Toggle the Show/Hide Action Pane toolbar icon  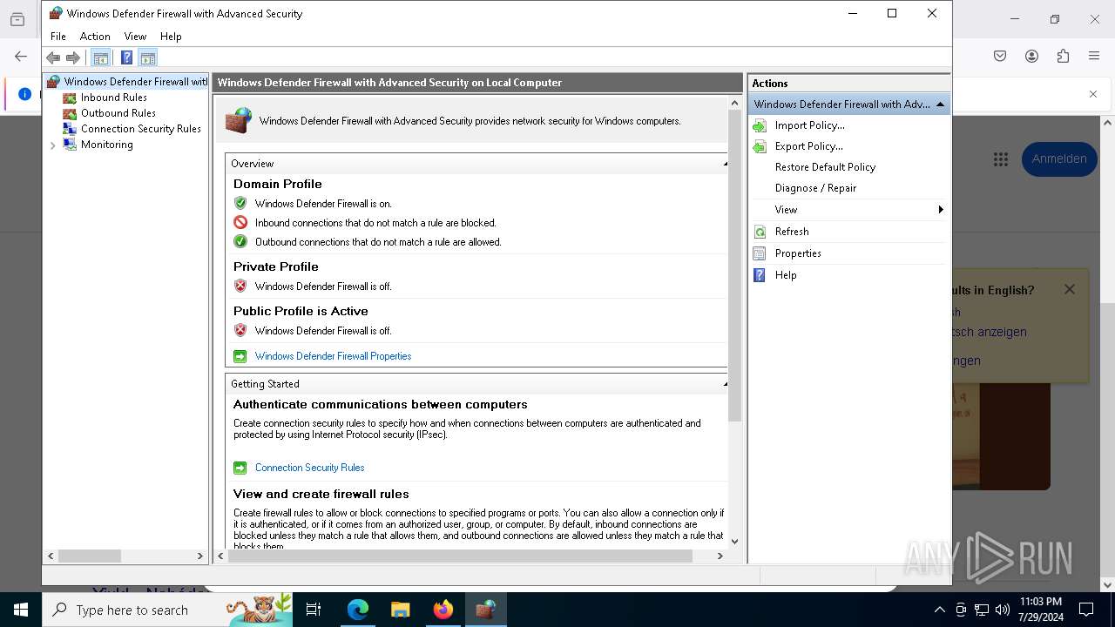coord(148,58)
